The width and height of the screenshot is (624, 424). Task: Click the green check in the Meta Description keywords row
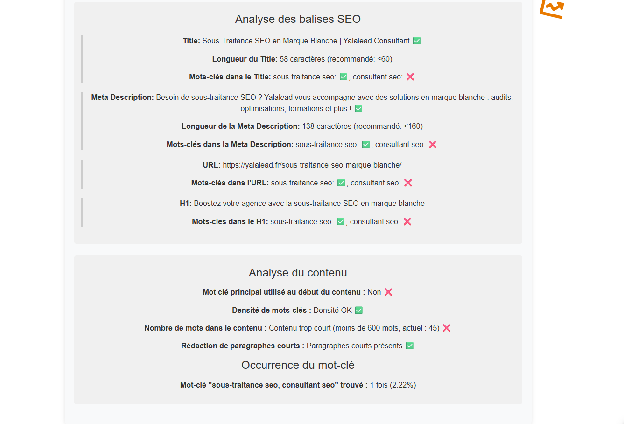tap(366, 145)
